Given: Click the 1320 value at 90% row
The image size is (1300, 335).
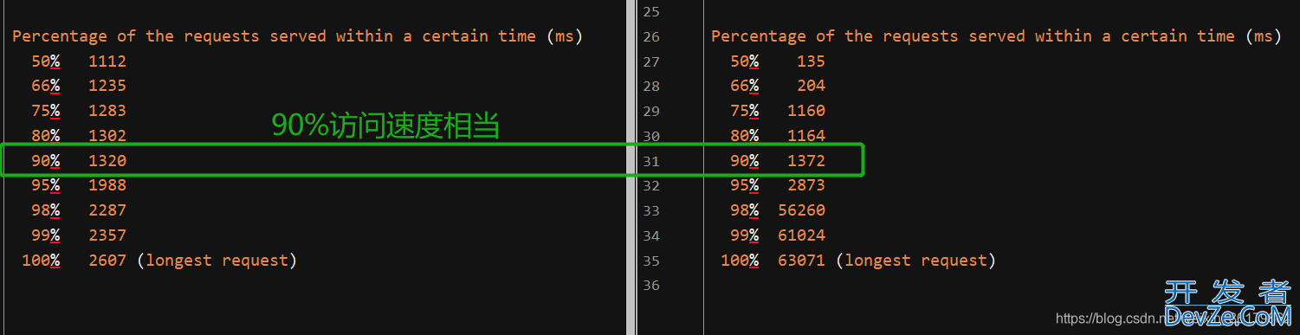Looking at the screenshot, I should click(x=107, y=160).
